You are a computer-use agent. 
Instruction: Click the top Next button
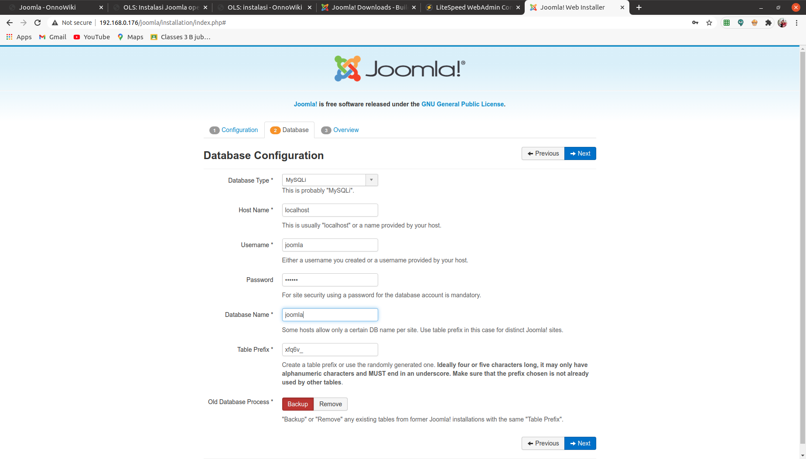click(x=580, y=153)
